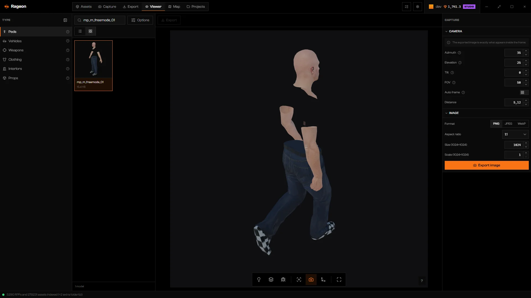Decrease the Distance value with down arrow
The image size is (531, 298).
point(526,104)
